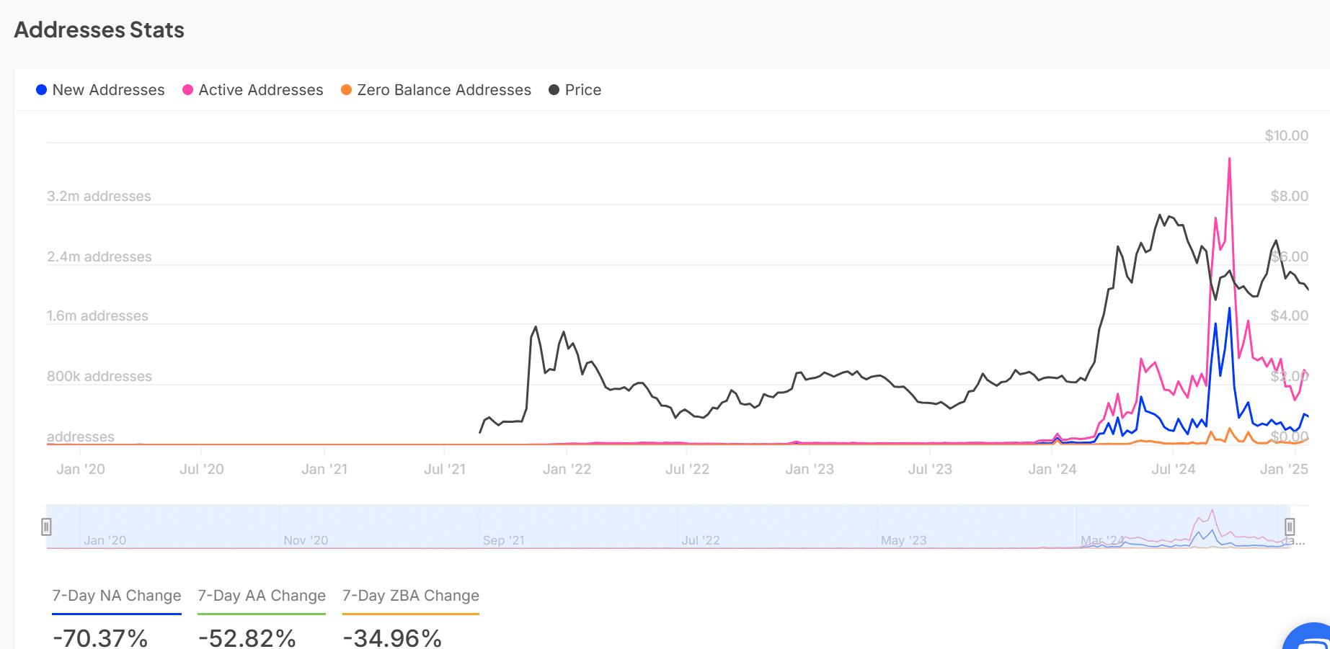Open the 7-Day ZBA Change tab
This screenshot has height=649, width=1330.
(x=410, y=596)
